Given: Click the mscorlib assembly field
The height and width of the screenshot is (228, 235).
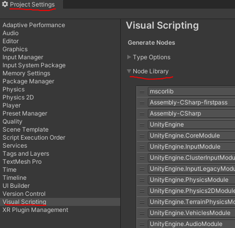Looking at the screenshot, I should coord(191,91).
